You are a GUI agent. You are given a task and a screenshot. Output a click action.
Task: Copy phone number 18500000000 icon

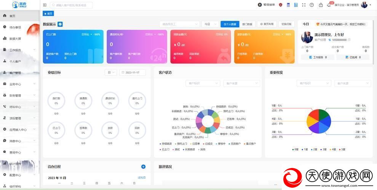349,40
